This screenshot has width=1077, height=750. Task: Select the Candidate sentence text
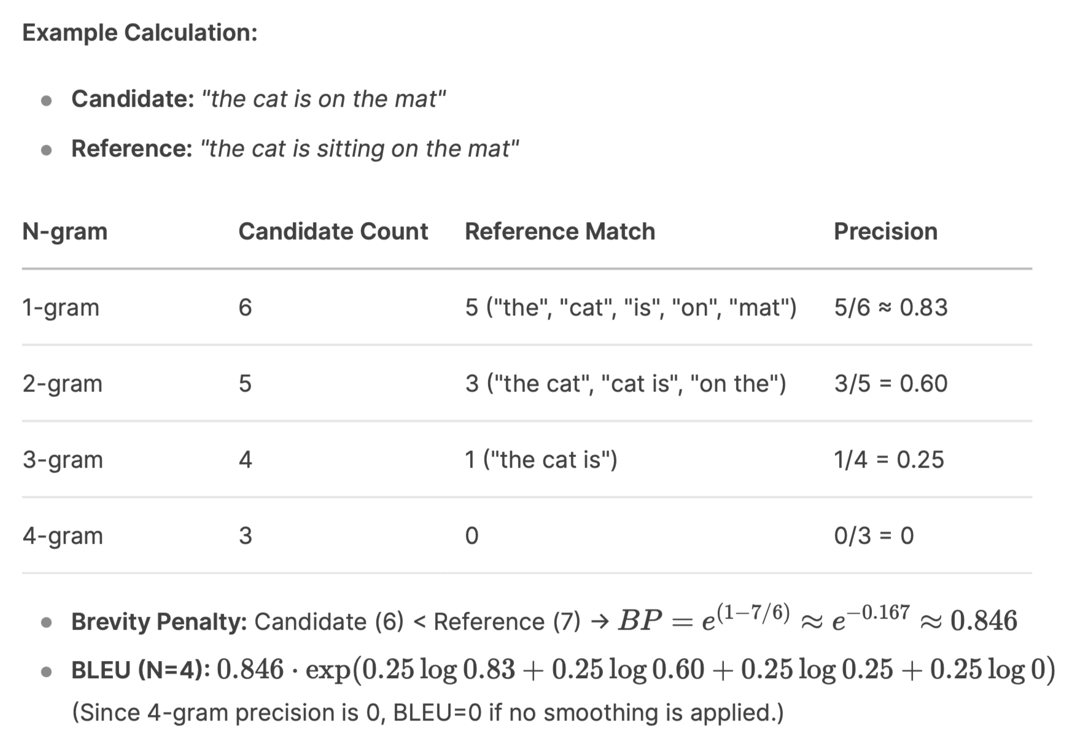pyautogui.click(x=323, y=99)
